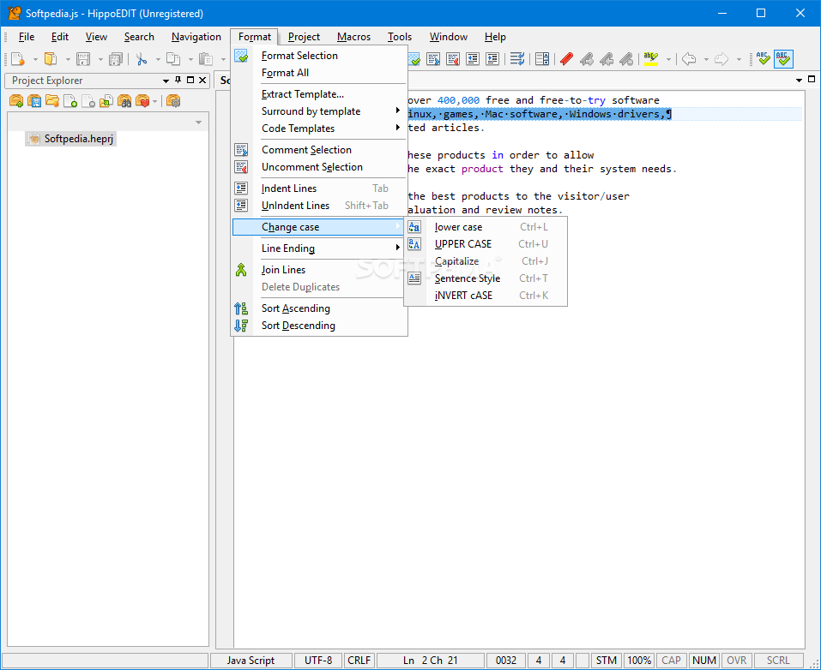Open the document tab list dropdown arrow
This screenshot has height=670, width=821.
click(x=799, y=81)
